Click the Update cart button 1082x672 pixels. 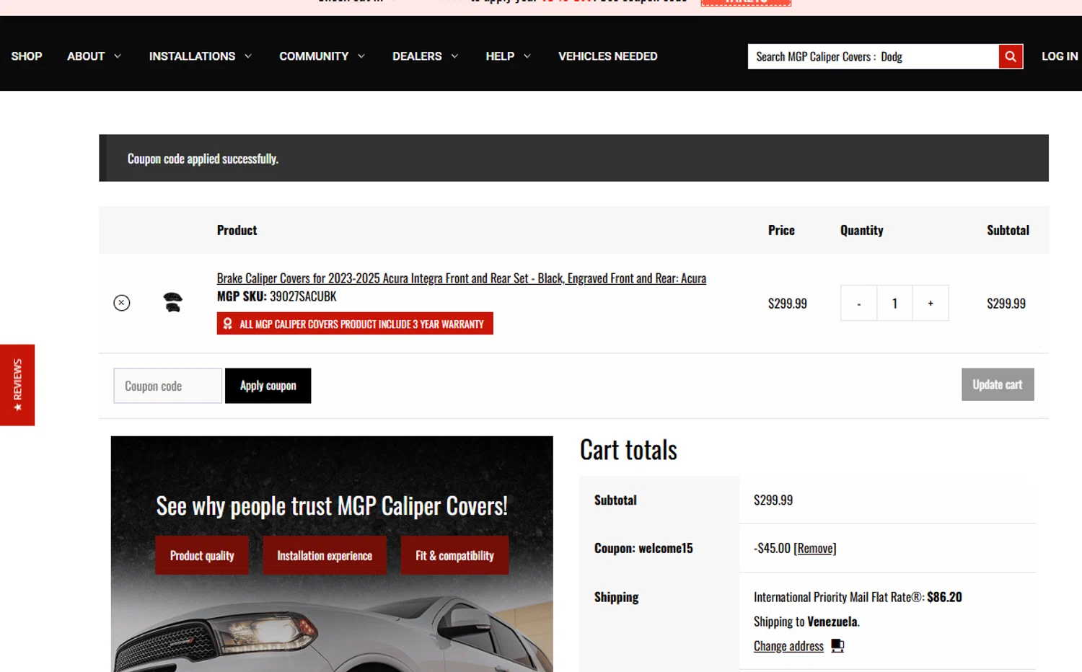click(x=998, y=384)
